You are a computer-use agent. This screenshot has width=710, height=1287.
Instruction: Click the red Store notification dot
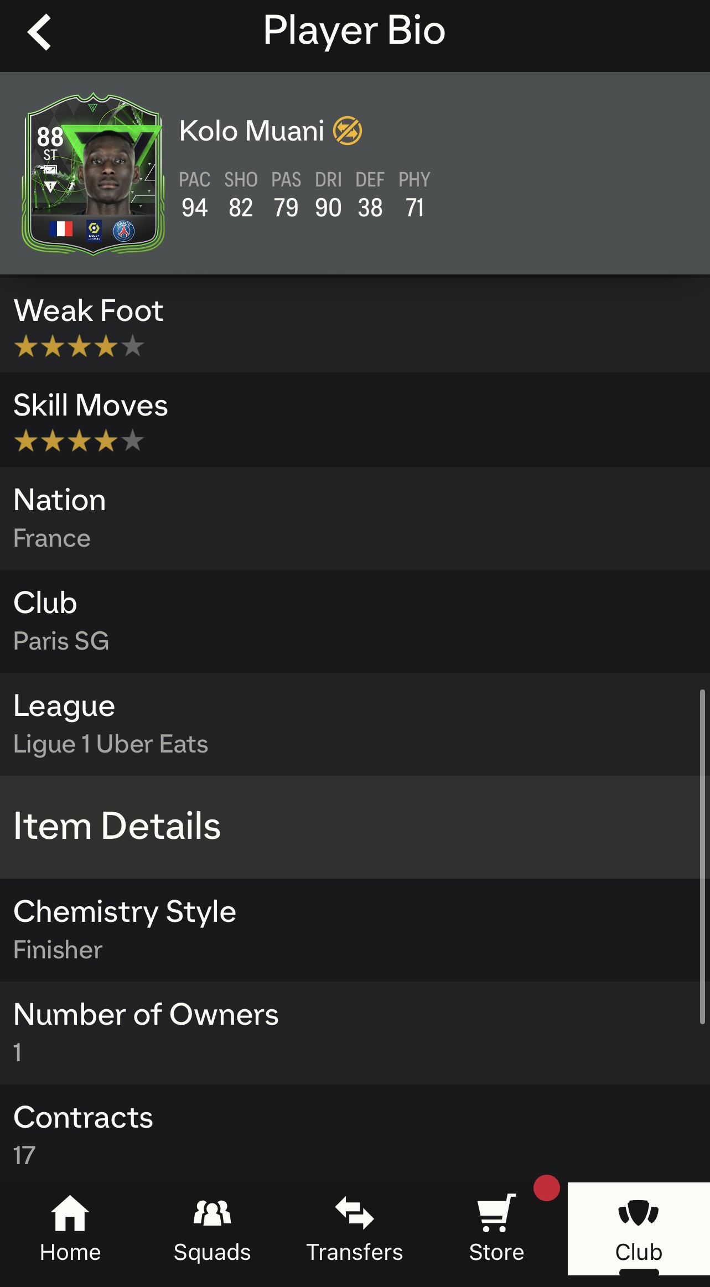click(546, 1188)
